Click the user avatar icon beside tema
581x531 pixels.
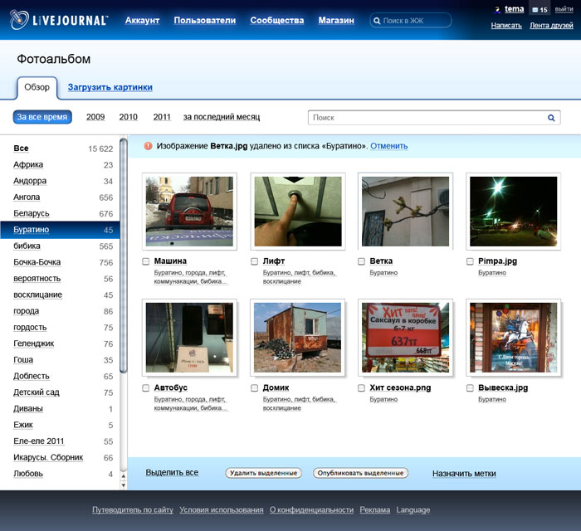(x=497, y=10)
